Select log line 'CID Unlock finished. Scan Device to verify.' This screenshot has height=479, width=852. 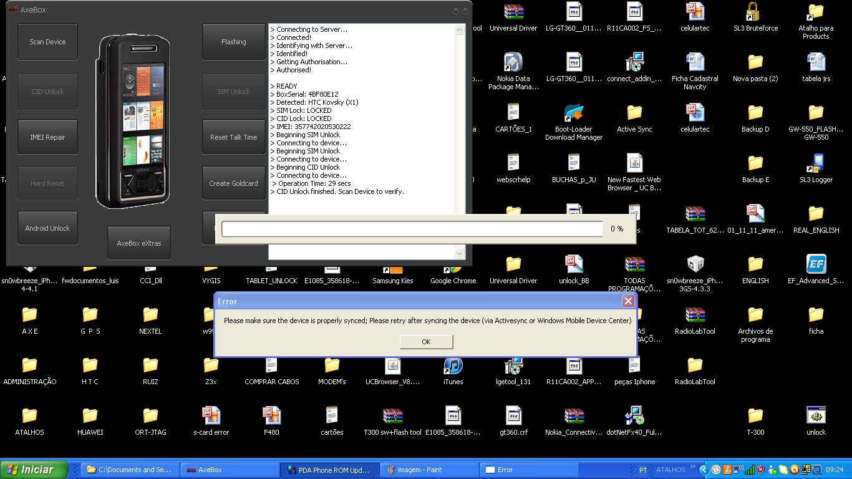coord(337,191)
